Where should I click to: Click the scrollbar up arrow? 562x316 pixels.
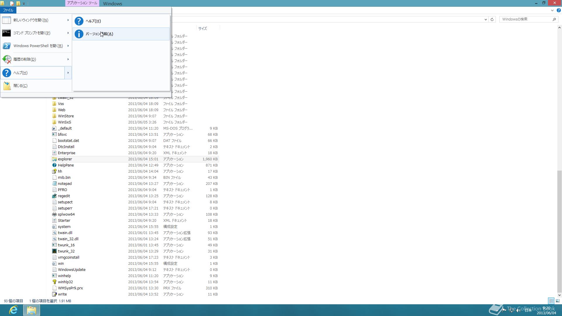click(559, 28)
